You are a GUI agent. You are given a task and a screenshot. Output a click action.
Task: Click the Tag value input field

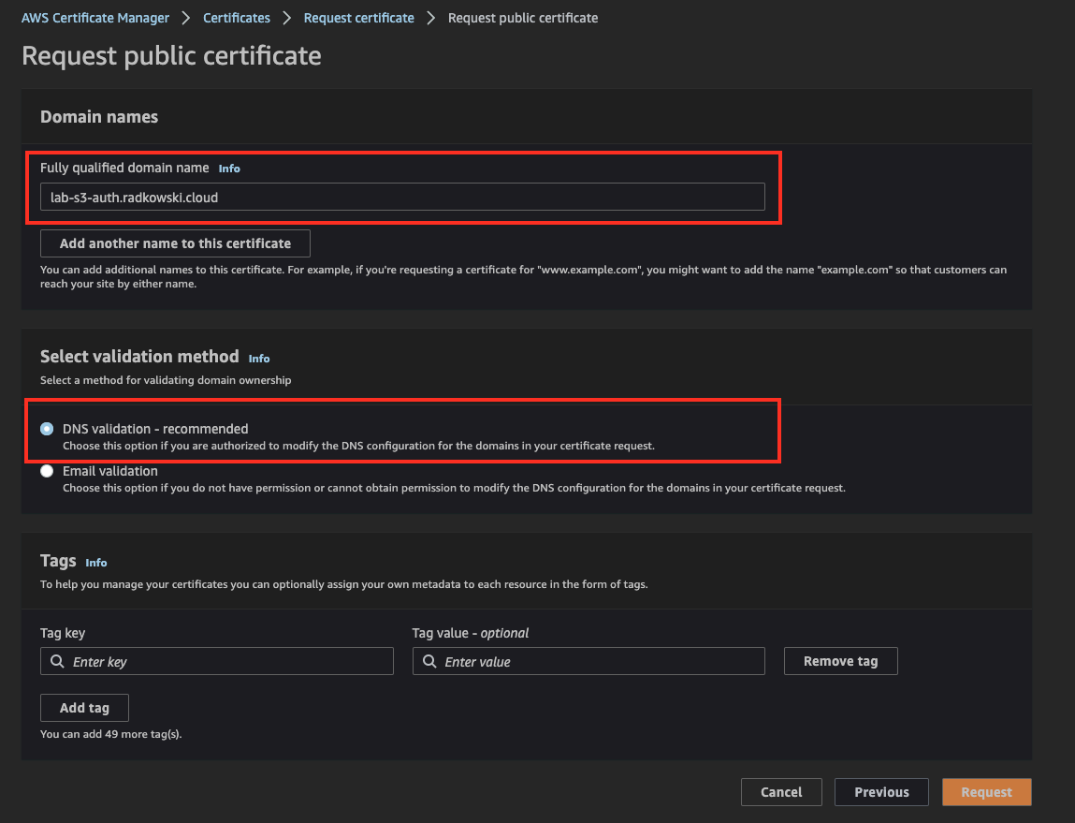588,661
